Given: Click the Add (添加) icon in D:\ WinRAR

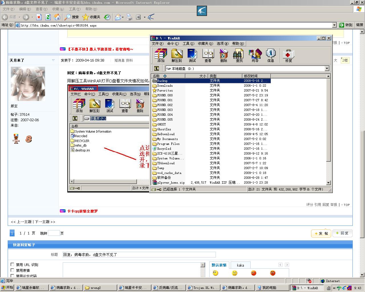Looking at the screenshot, I should [x=161, y=55].
